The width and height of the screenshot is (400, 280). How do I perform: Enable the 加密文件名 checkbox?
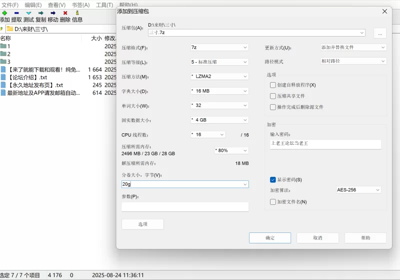(273, 202)
